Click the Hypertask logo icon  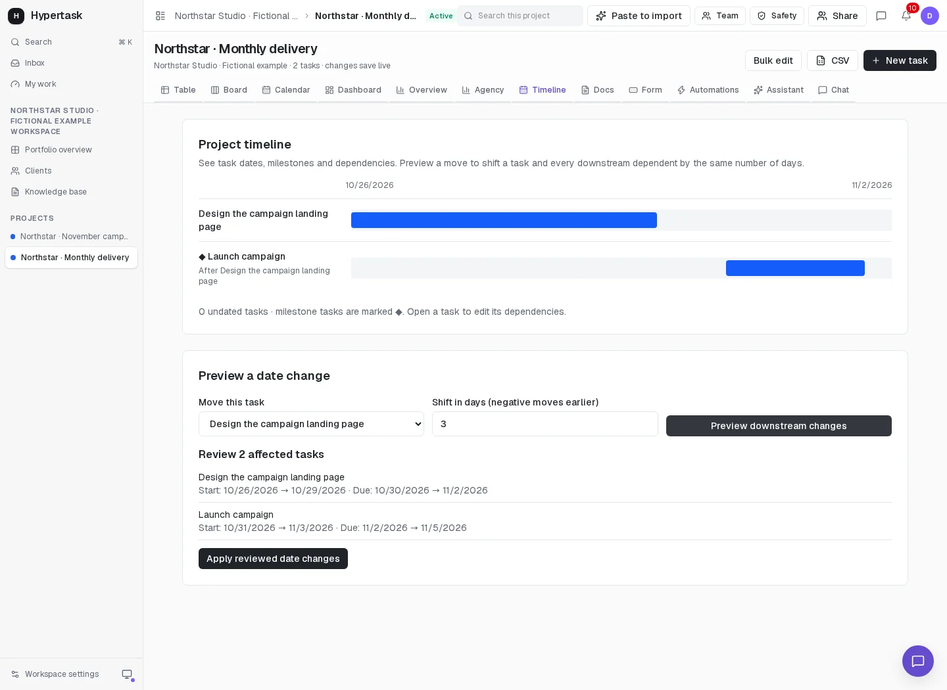click(x=16, y=16)
